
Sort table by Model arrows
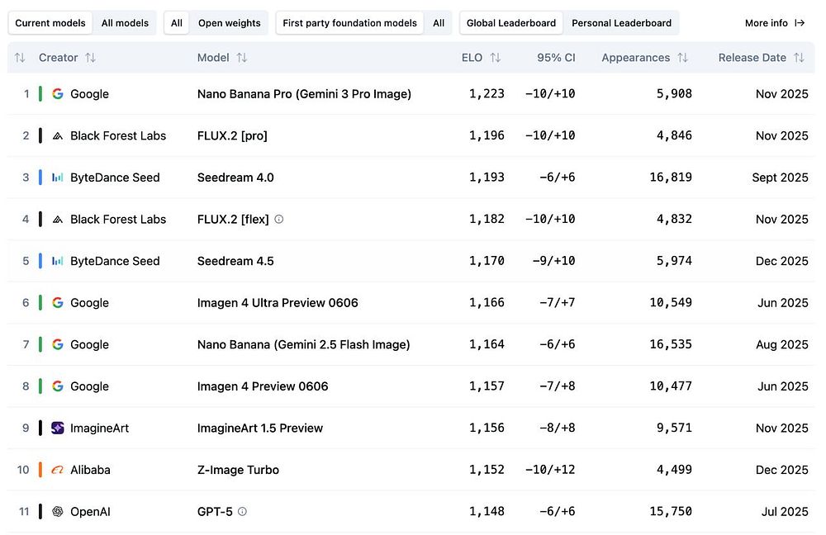click(242, 58)
